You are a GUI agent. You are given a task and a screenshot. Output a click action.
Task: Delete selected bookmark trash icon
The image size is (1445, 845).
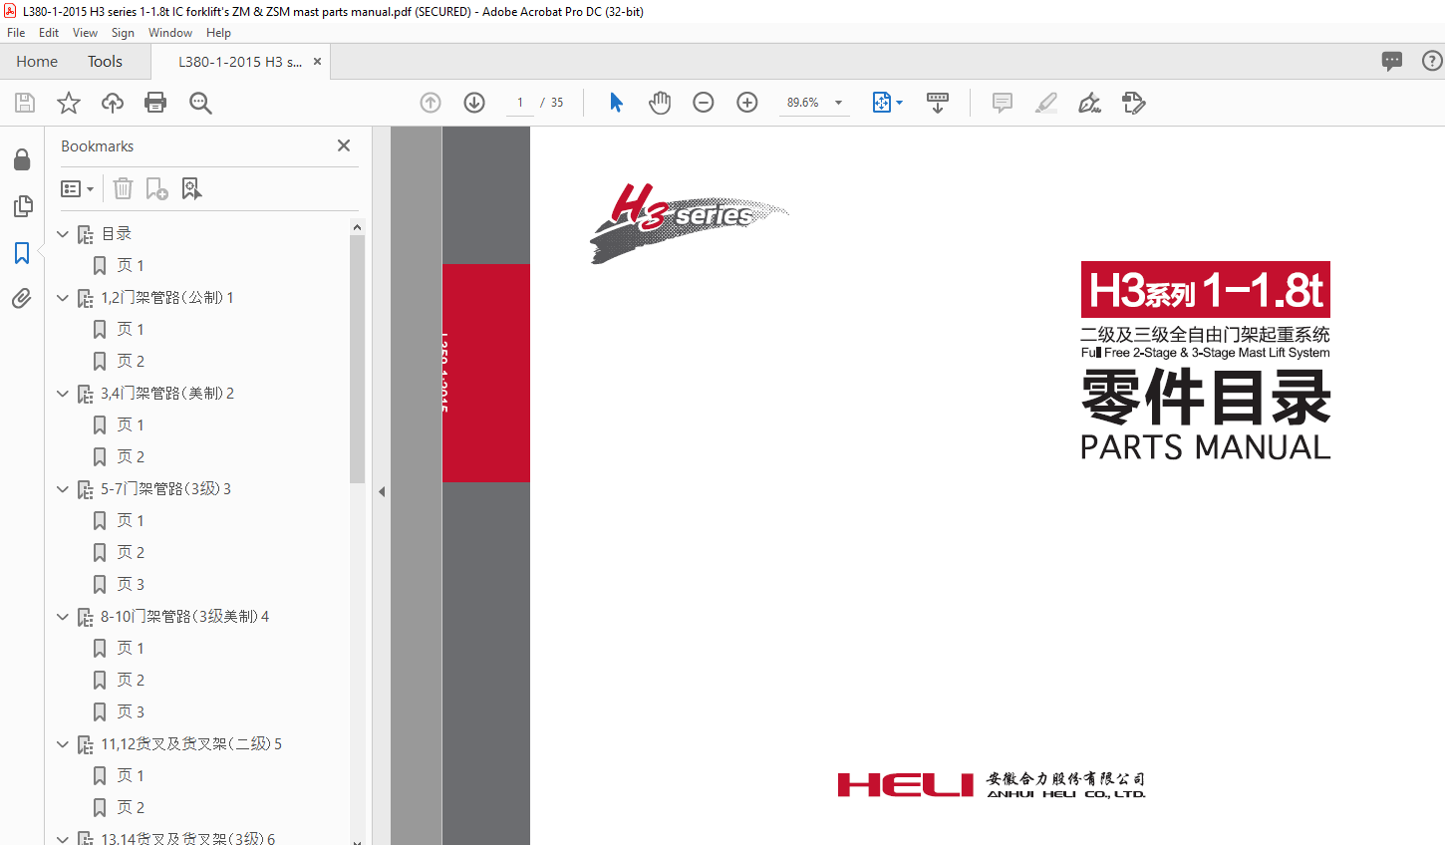tap(123, 188)
